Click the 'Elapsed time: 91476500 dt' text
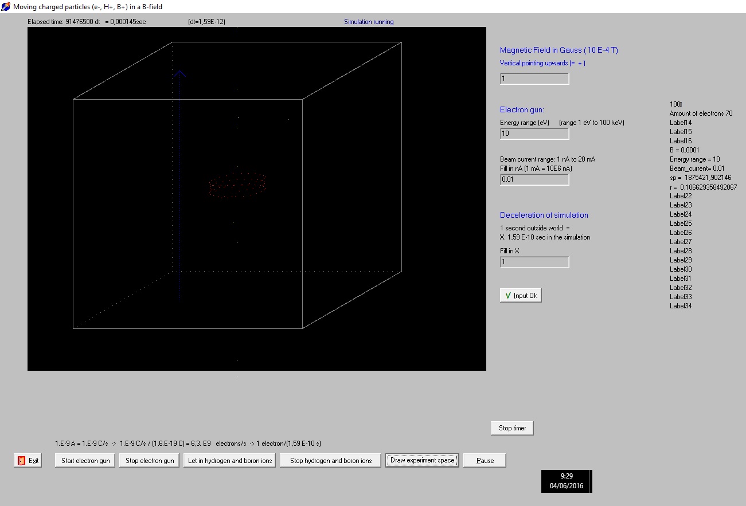This screenshot has height=506, width=746. [64, 22]
